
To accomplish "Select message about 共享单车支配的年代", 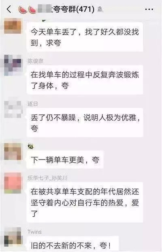I will pos(85,202).
